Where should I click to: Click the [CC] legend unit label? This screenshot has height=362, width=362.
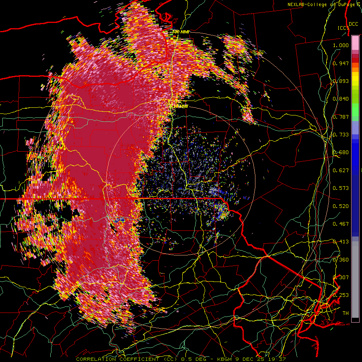click(x=343, y=28)
